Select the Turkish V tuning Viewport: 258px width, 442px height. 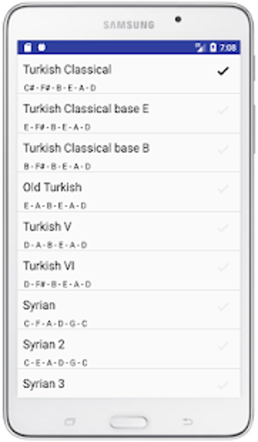pos(47,227)
